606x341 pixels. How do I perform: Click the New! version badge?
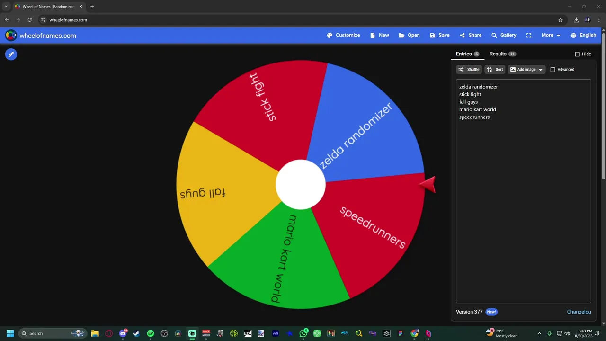[491, 312]
